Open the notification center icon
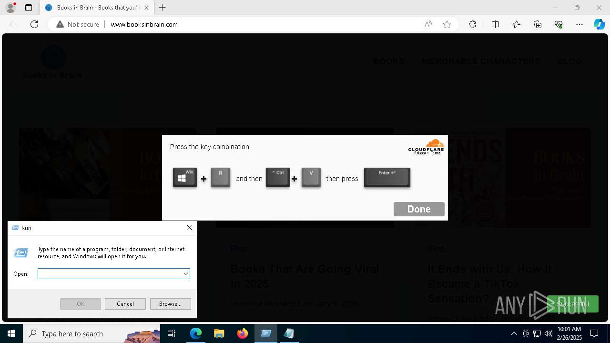The image size is (610, 343). pos(594,333)
